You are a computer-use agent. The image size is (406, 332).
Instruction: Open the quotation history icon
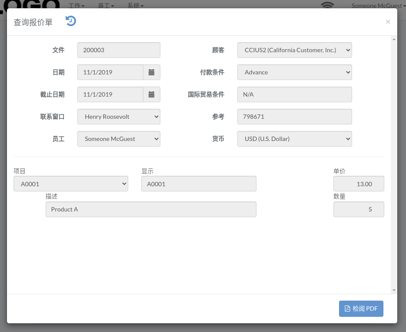[x=71, y=21]
